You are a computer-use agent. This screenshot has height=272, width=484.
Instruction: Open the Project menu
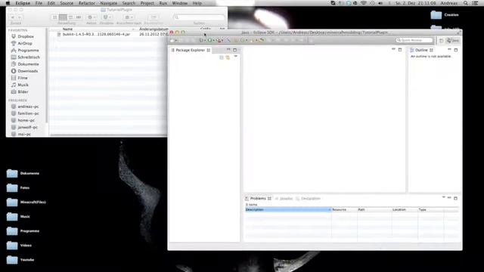click(147, 3)
